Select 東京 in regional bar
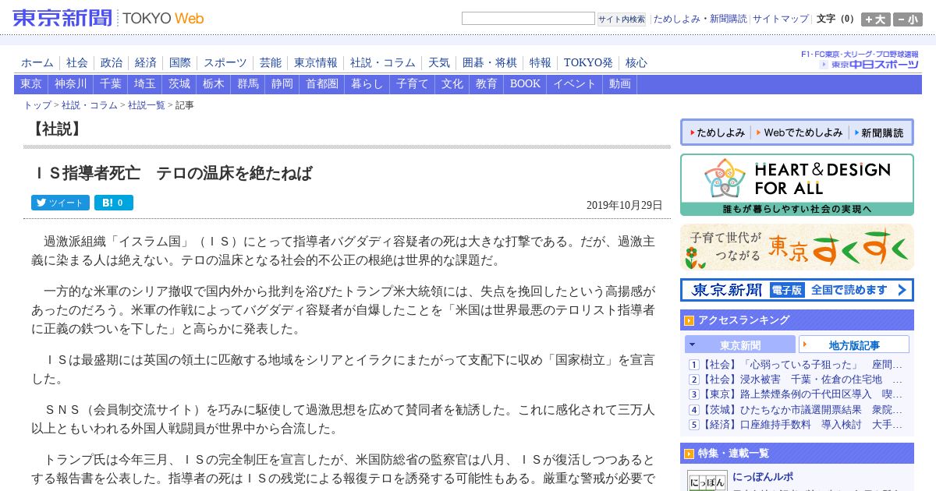Image resolution: width=936 pixels, height=491 pixels. (x=31, y=84)
